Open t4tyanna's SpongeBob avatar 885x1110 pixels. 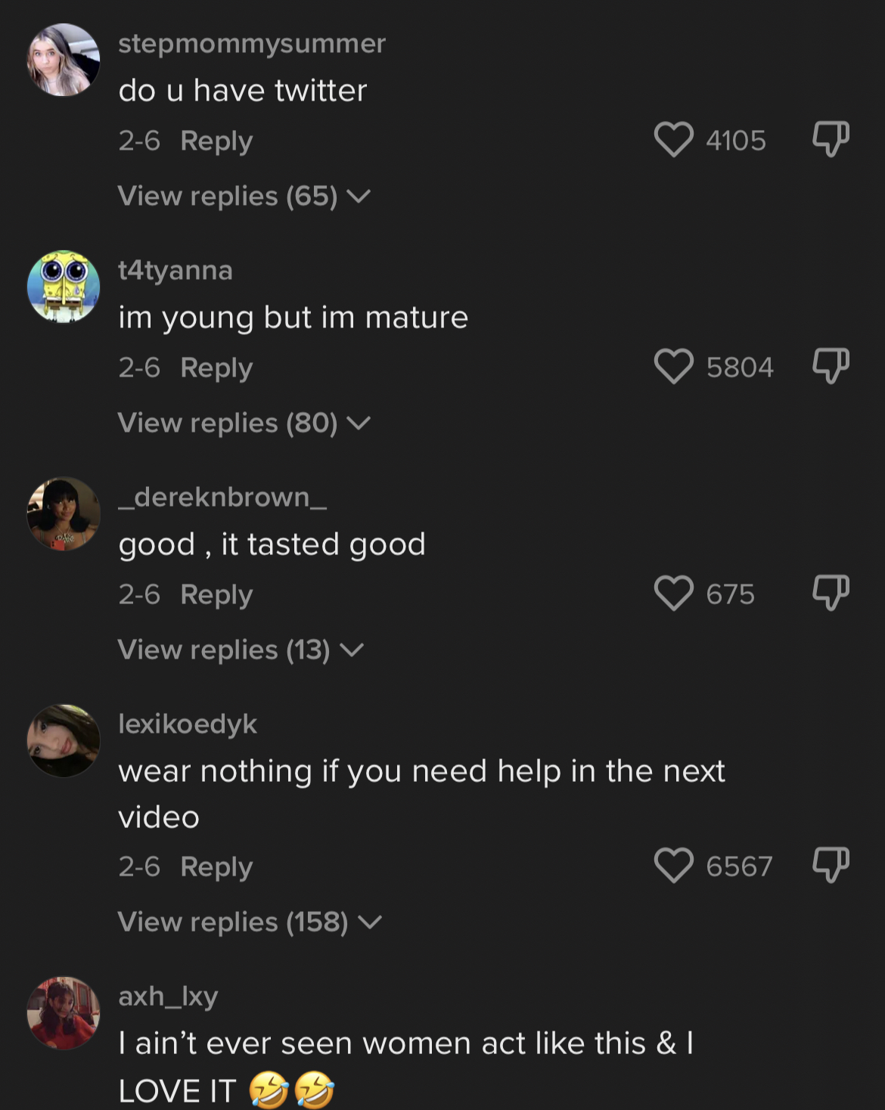(64, 287)
